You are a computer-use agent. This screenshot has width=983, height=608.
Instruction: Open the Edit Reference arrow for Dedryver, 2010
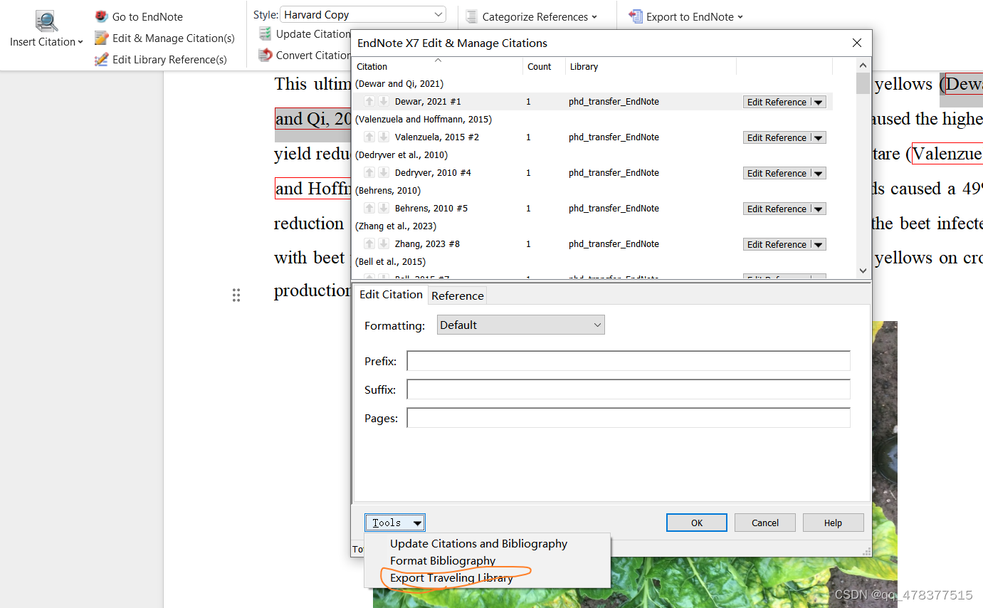(819, 173)
